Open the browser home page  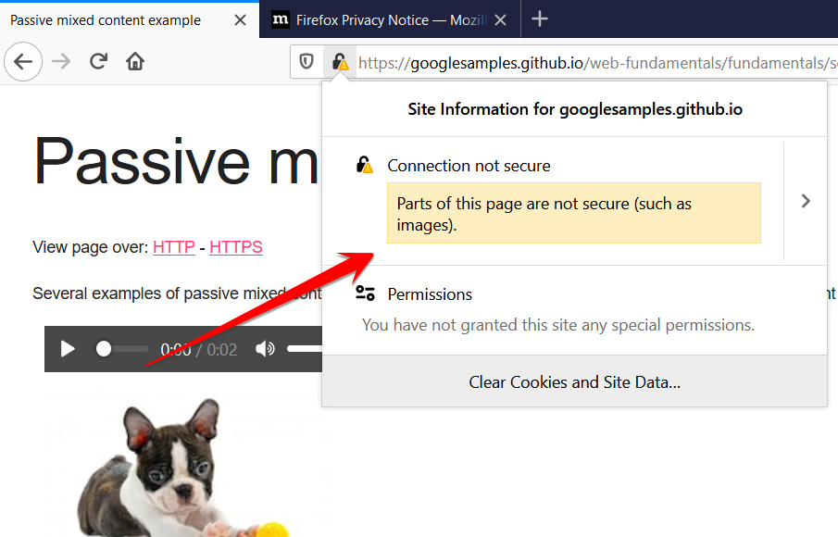click(x=135, y=61)
